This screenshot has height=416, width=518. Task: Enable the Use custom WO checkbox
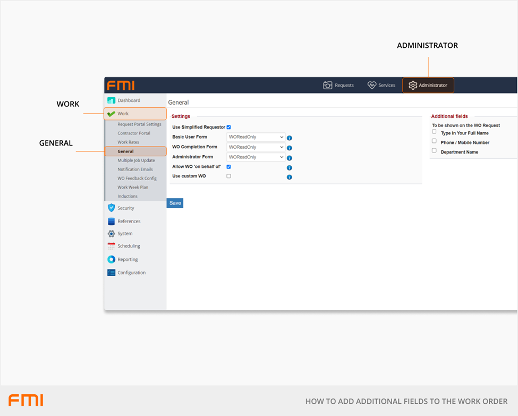(229, 176)
